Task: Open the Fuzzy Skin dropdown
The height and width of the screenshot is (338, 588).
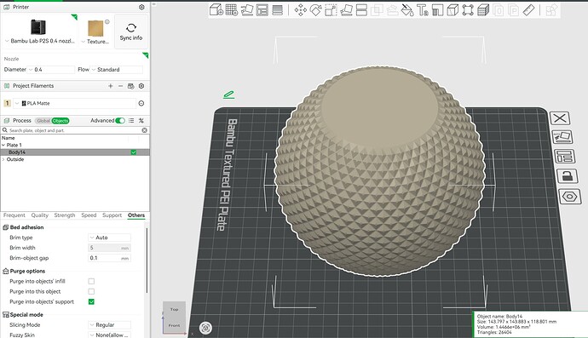Action: point(109,335)
